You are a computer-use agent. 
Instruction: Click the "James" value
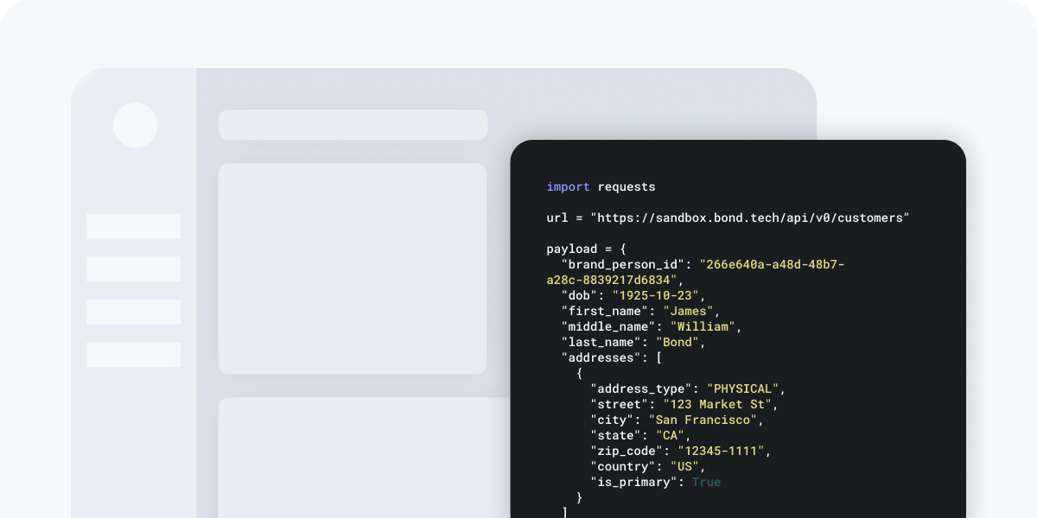coord(688,311)
